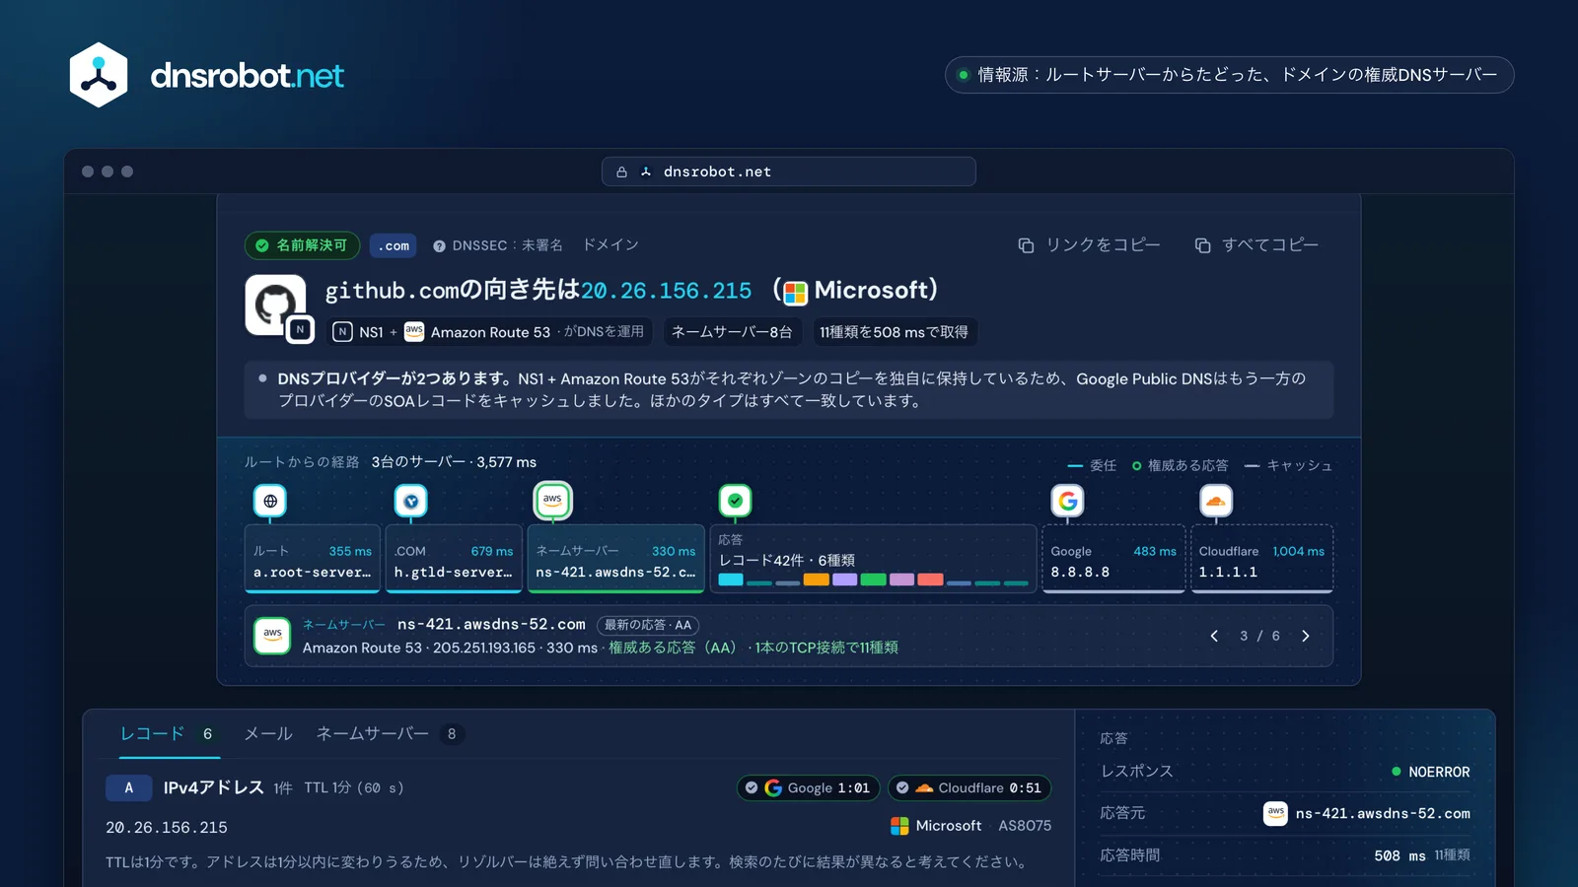Image resolution: width=1578 pixels, height=887 pixels.
Task: Click the .COM gTLD server icon
Action: coord(411,501)
